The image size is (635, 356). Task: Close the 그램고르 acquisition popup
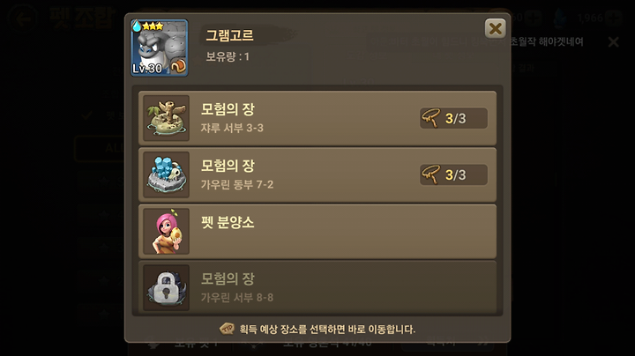(495, 29)
